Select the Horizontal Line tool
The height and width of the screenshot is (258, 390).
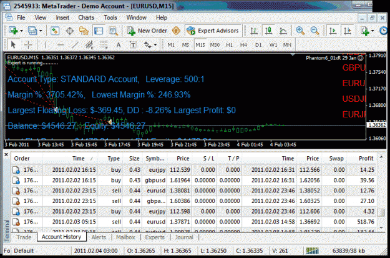point(61,45)
